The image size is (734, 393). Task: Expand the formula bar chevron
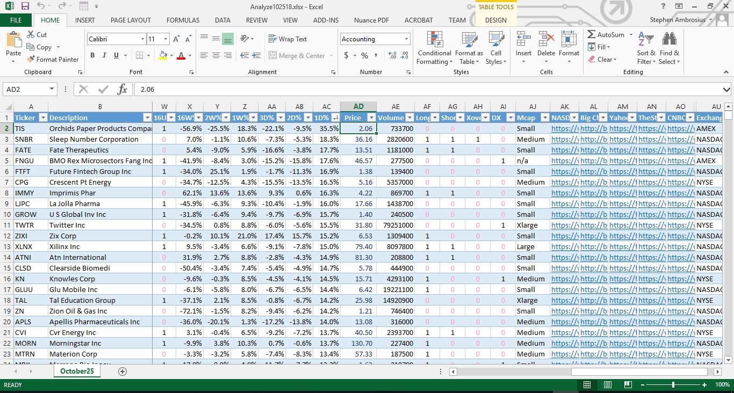click(726, 90)
